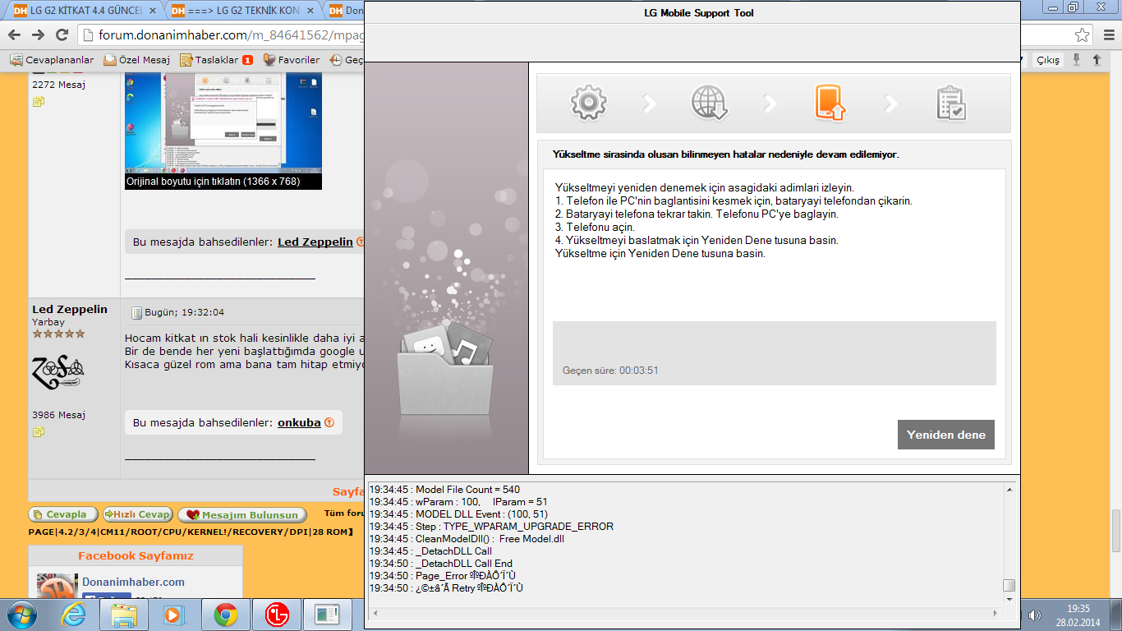Click Chrome's forward arrow

coord(38,35)
